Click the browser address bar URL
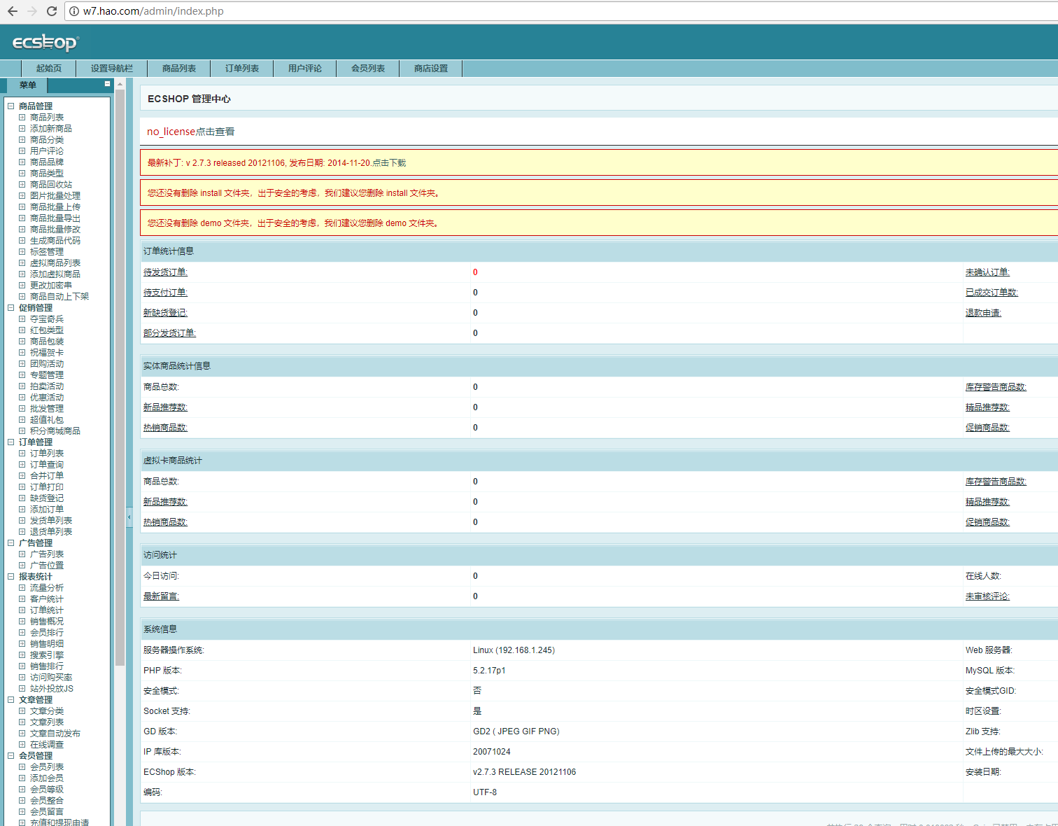 [x=153, y=11]
